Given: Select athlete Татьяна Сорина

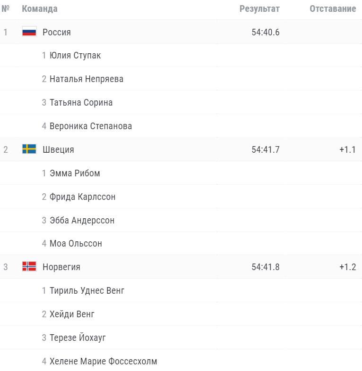Looking at the screenshot, I should [x=81, y=102].
